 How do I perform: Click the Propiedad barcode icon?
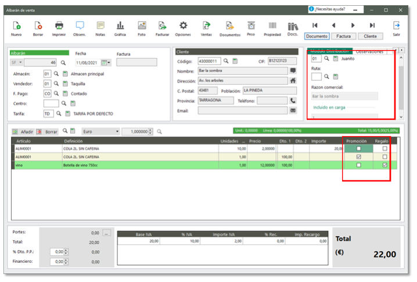pos(272,26)
